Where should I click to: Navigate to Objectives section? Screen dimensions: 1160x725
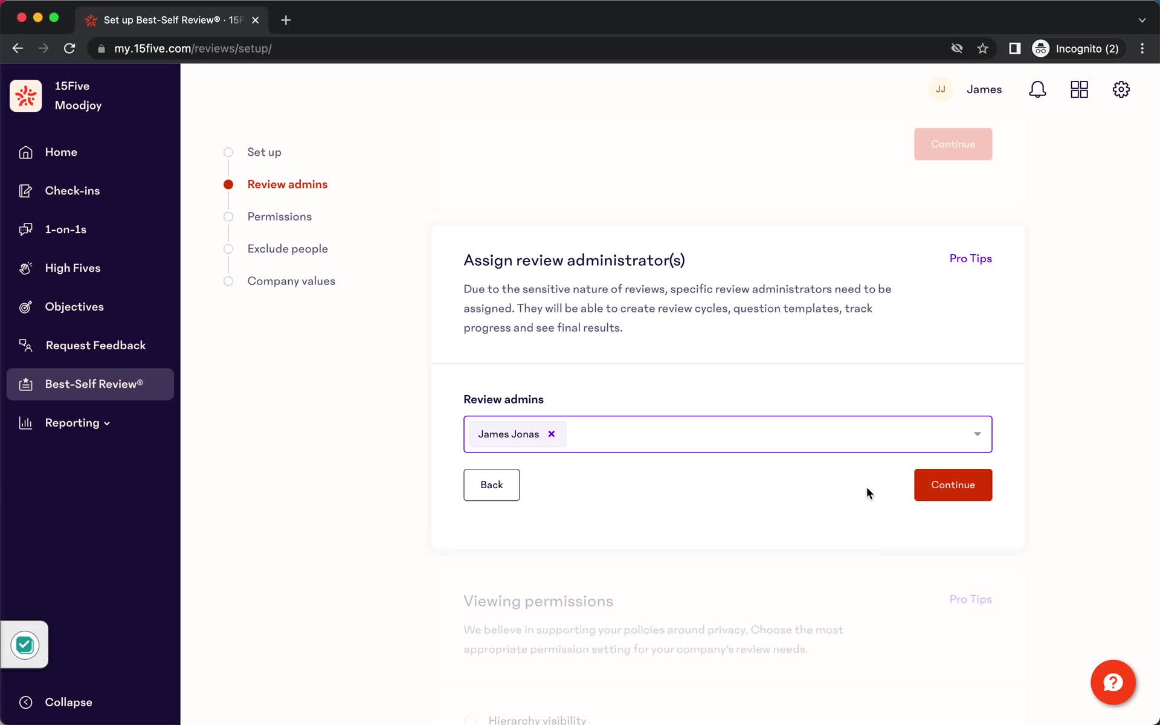click(74, 306)
